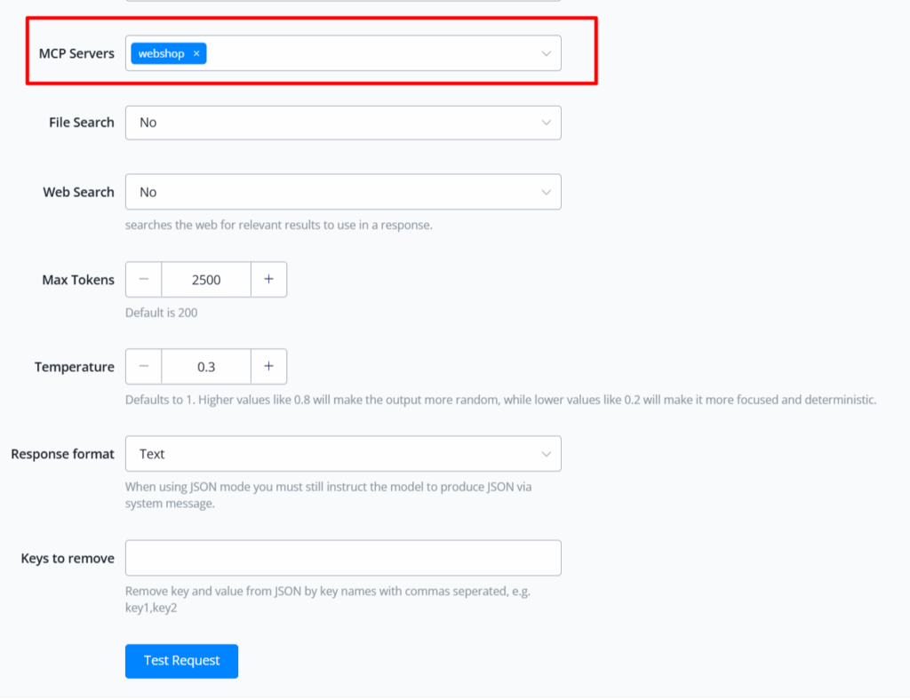Focus the Temperature value field 0.3

click(x=206, y=367)
